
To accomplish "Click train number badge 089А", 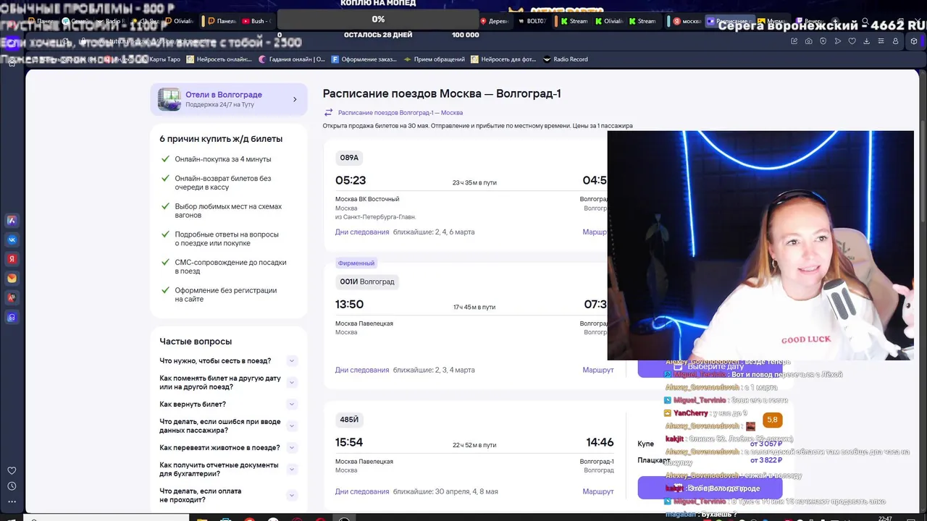I will click(x=349, y=158).
